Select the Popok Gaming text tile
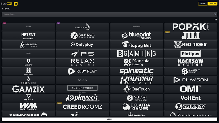The image size is (219, 123). 136,27
